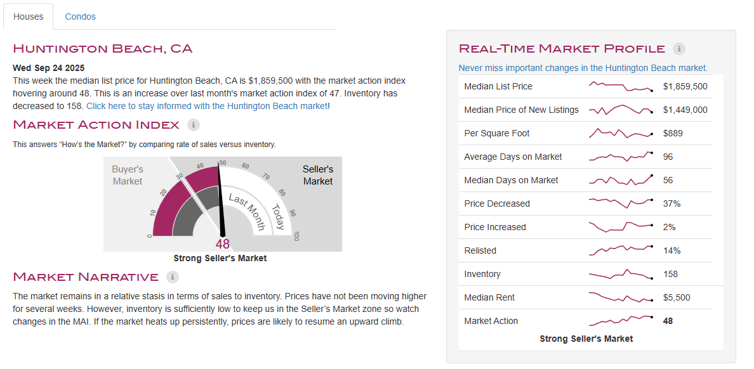The image size is (754, 369).
Task: Click the Price Decreased sparkline
Action: click(621, 204)
